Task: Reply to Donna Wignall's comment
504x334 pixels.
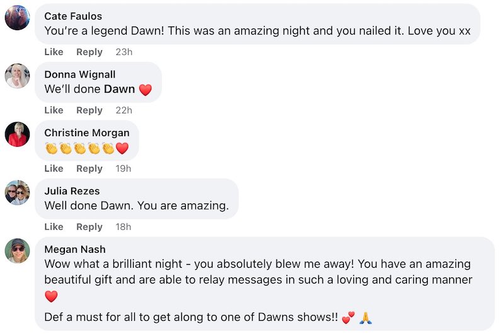Action: (89, 110)
